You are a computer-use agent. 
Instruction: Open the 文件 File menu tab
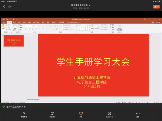click(x=4, y=22)
